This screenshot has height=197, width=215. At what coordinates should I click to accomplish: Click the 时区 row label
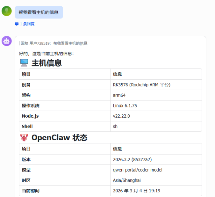[x=26, y=181]
